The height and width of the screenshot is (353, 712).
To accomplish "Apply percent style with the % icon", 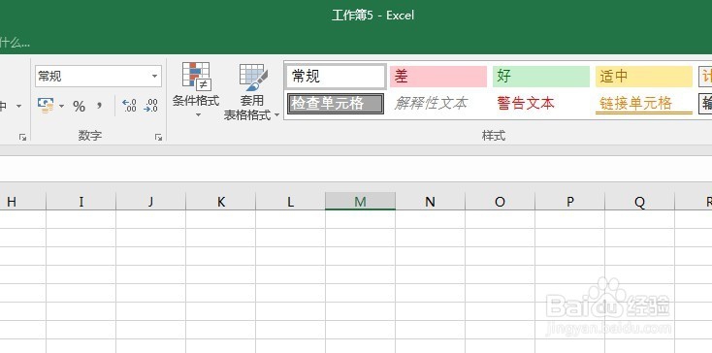I will (79, 107).
